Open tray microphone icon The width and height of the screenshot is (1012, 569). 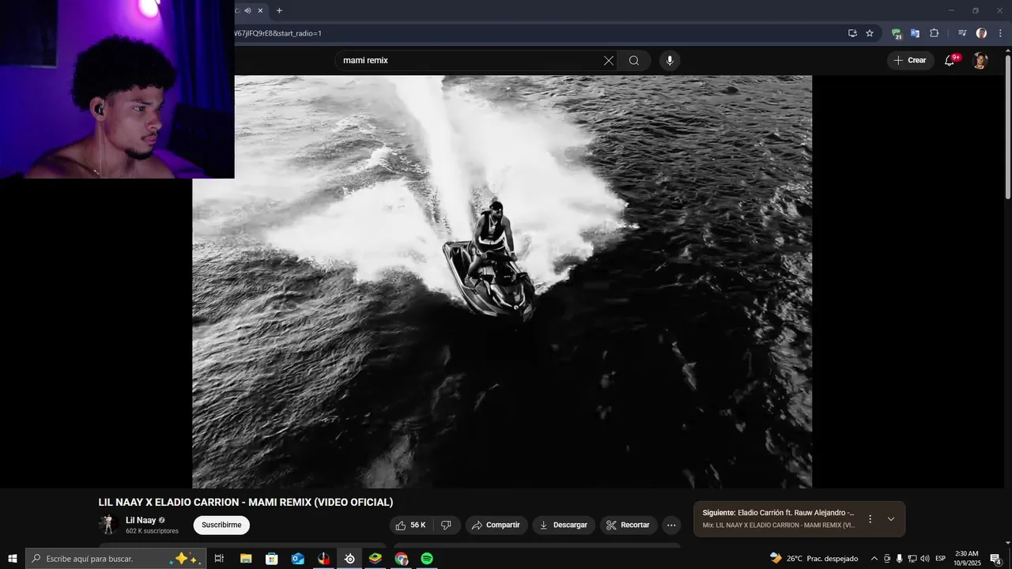(x=899, y=559)
